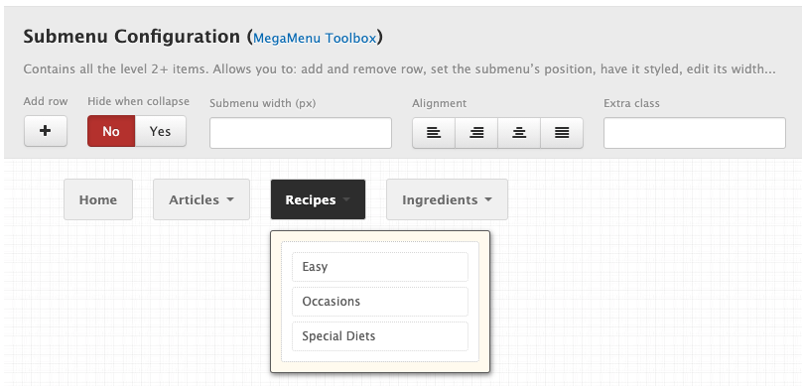Screen dimensions: 802x386
Task: Focus the Extra class input field
Action: 695,133
